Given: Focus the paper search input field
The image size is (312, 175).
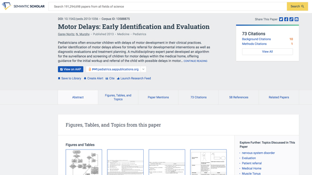Looking at the screenshot, I should pos(167,6).
